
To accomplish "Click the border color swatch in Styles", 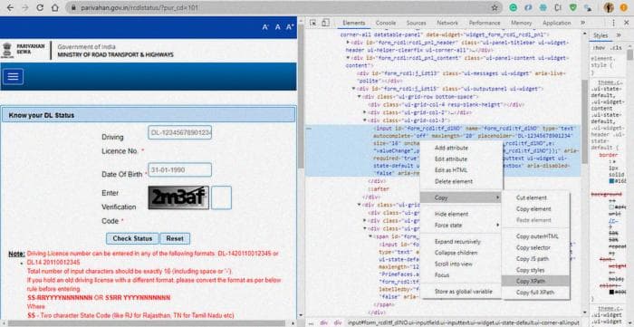I will click(x=612, y=181).
